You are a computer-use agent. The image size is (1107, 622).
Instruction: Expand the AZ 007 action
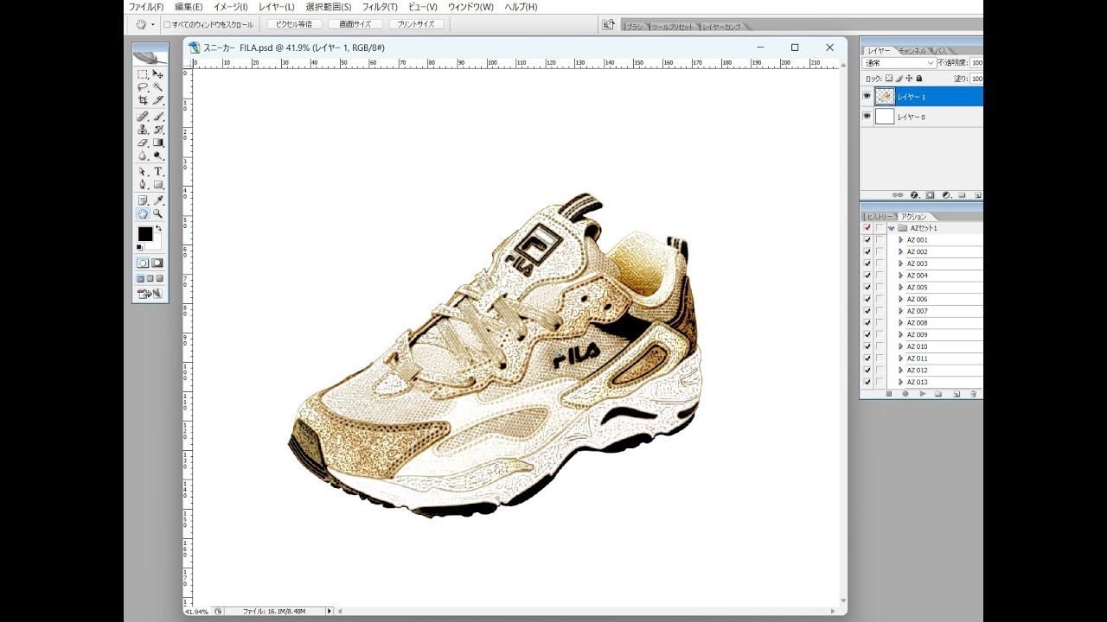tap(901, 311)
